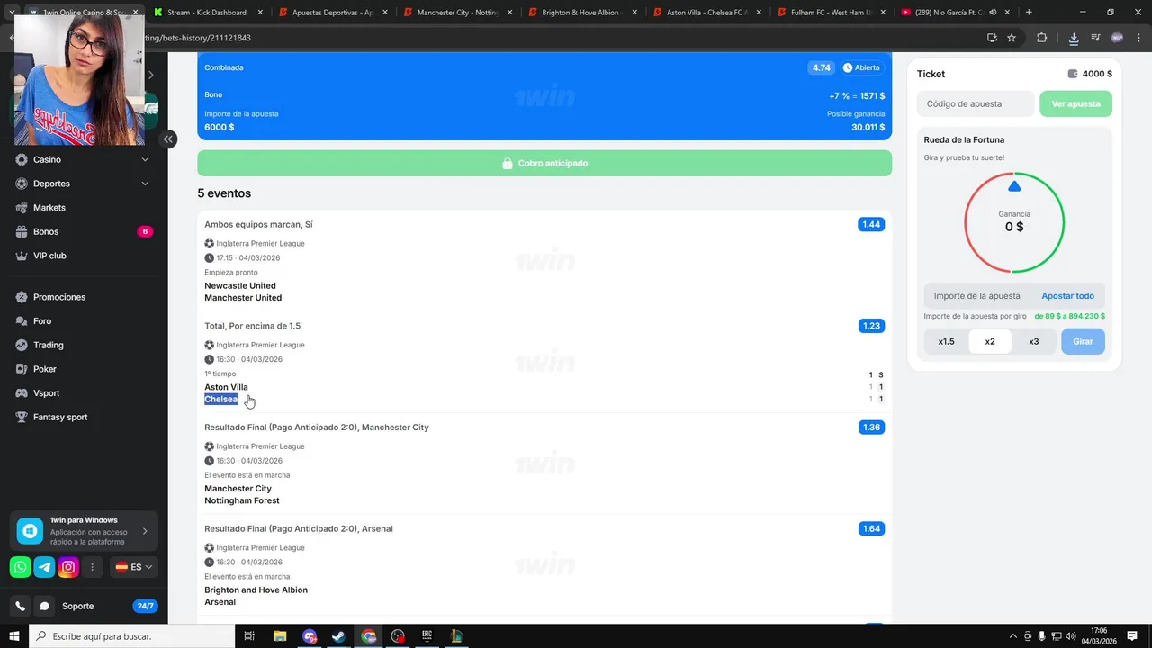Viewport: 1152px width, 648px height.
Task: Bookmark this page with star icon
Action: tap(1012, 38)
